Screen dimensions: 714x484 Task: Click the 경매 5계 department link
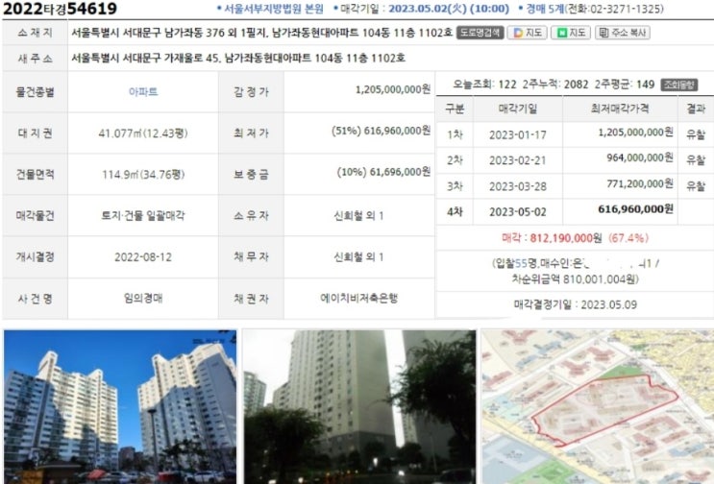[545, 9]
